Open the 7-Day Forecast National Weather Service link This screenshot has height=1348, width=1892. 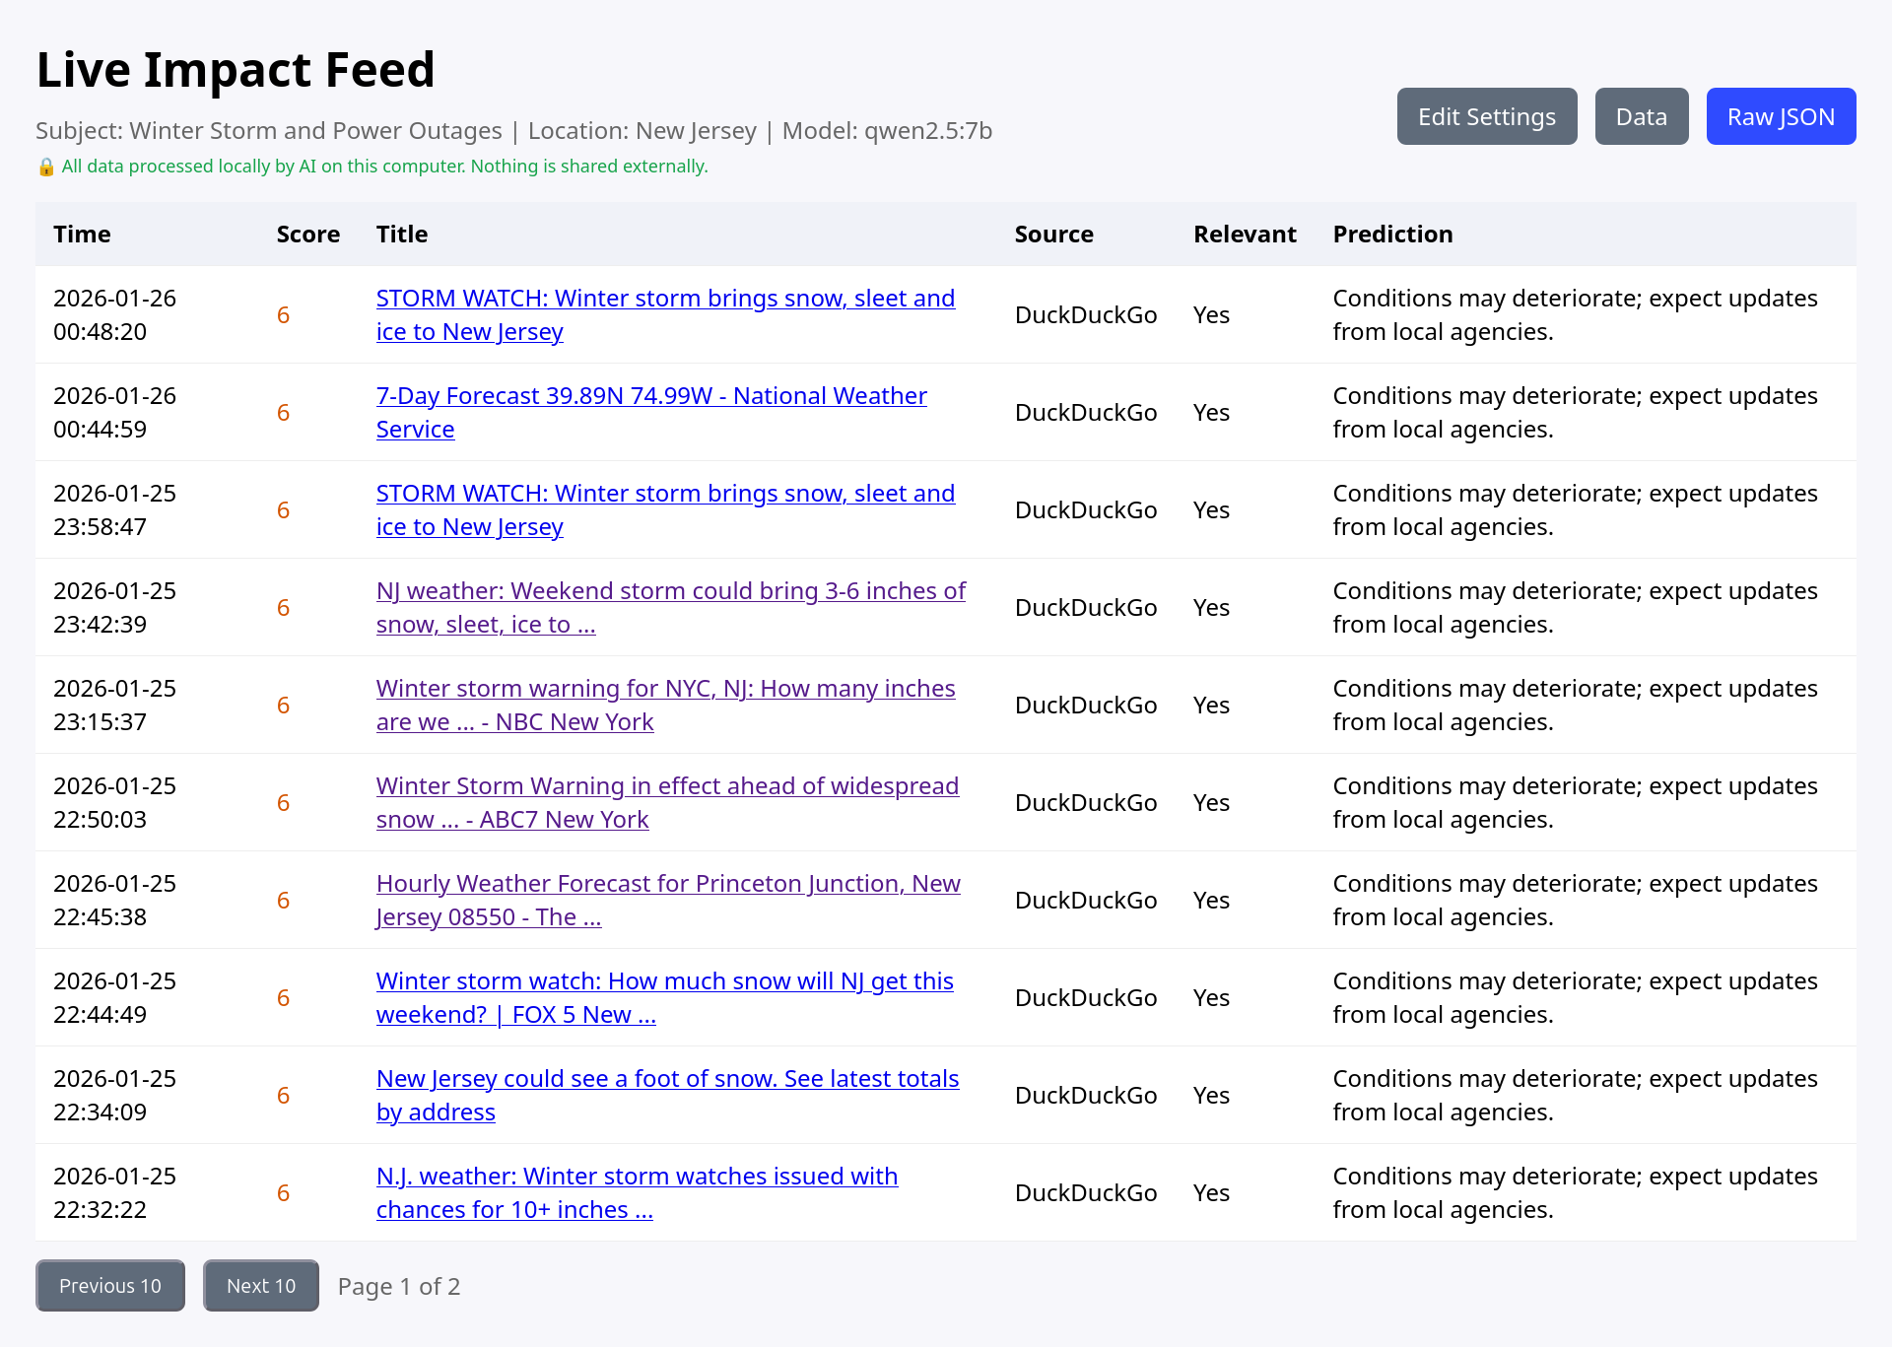coord(651,412)
